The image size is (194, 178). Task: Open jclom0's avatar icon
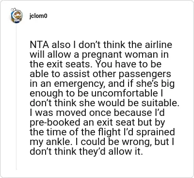pos(16,16)
